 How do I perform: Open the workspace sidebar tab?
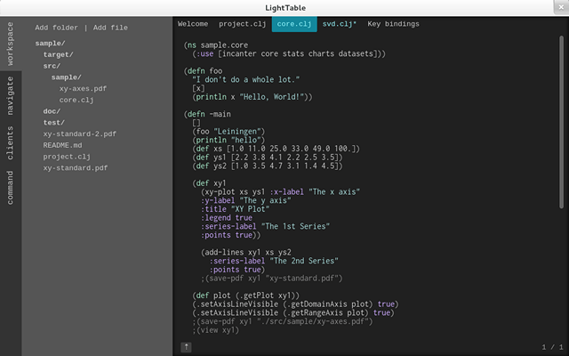pos(11,43)
